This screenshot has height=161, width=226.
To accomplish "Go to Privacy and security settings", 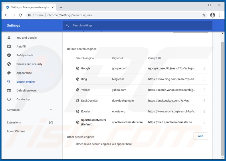I will (x=29, y=64).
